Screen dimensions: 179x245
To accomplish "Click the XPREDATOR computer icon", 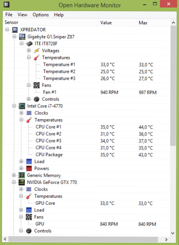I will point(15,30).
